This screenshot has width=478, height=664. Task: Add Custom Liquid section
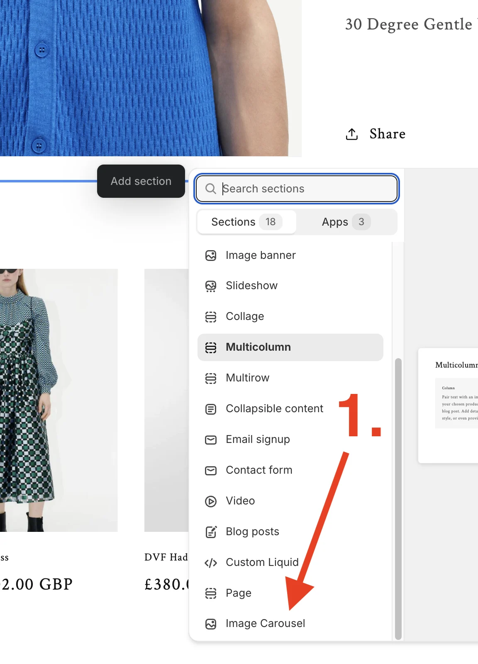(290, 562)
